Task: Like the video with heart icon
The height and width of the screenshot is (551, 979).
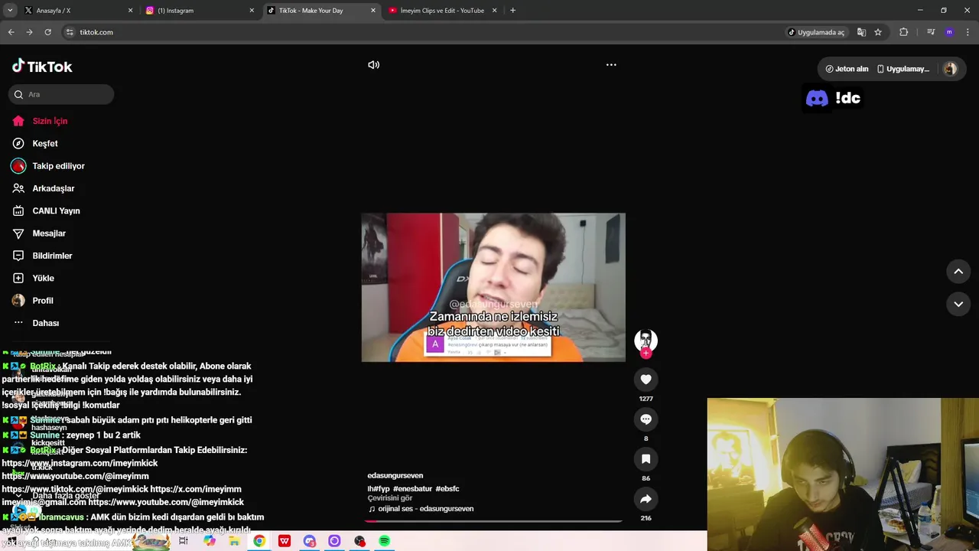Action: [x=646, y=380]
